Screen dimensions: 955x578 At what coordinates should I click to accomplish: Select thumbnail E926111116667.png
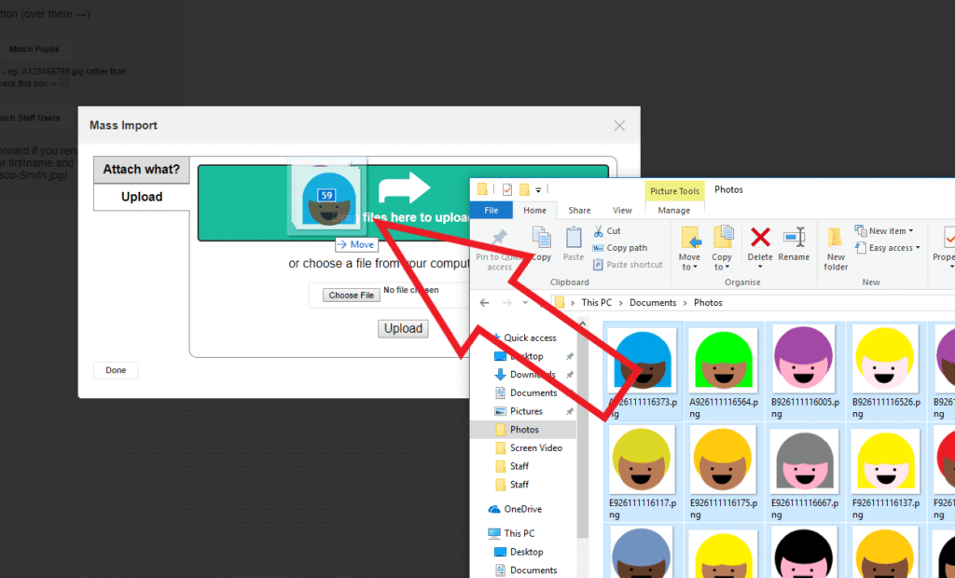pos(805,473)
